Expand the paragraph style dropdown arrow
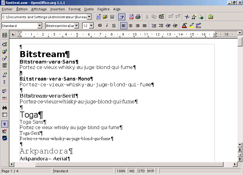Image resolution: width=243 pixels, height=175 pixels. [40, 26]
